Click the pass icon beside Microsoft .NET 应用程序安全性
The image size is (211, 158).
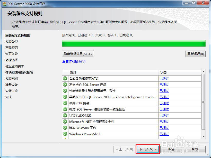click(65, 122)
